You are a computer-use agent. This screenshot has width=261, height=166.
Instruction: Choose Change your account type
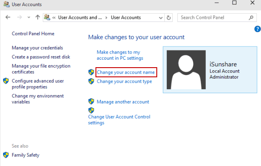click(124, 81)
